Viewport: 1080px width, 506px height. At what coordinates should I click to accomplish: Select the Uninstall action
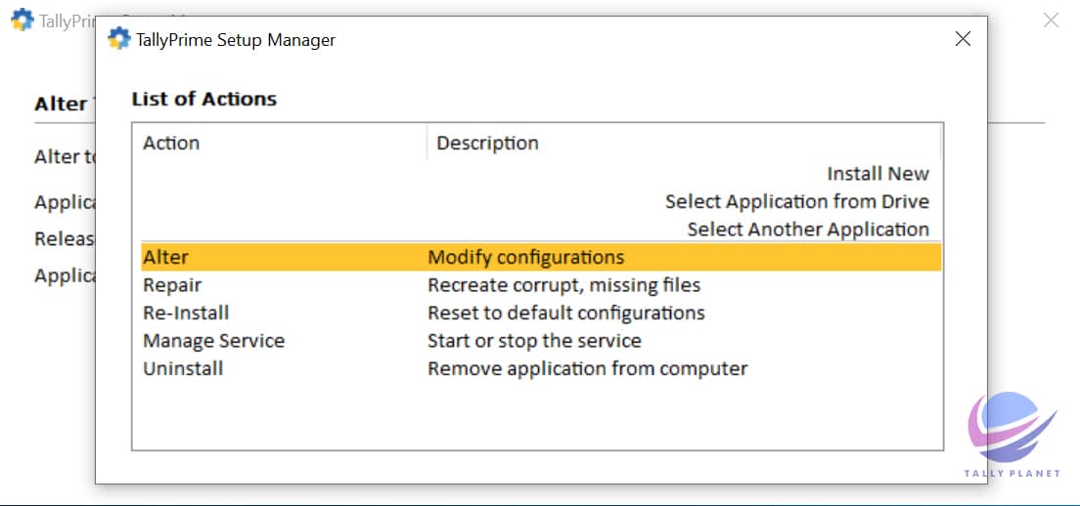pos(183,368)
